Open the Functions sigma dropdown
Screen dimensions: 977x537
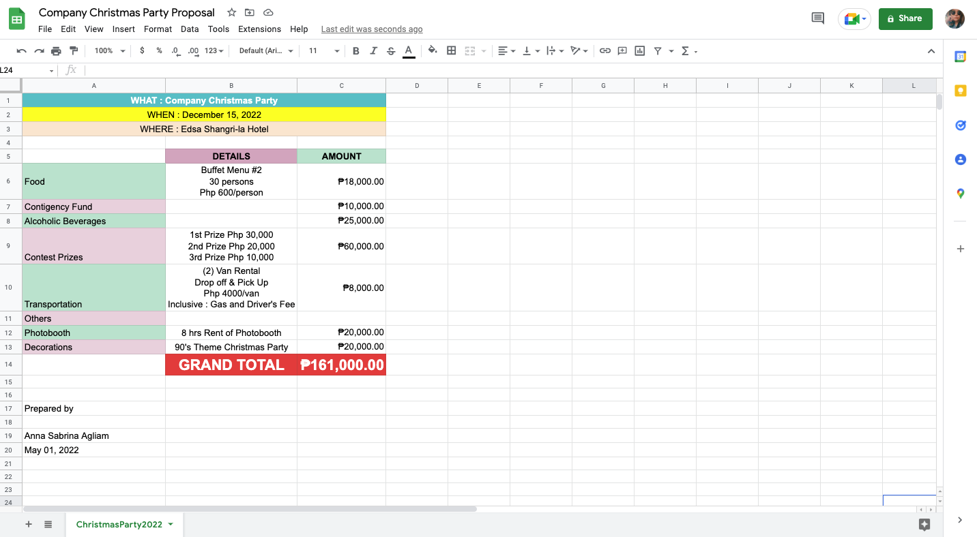pos(689,51)
